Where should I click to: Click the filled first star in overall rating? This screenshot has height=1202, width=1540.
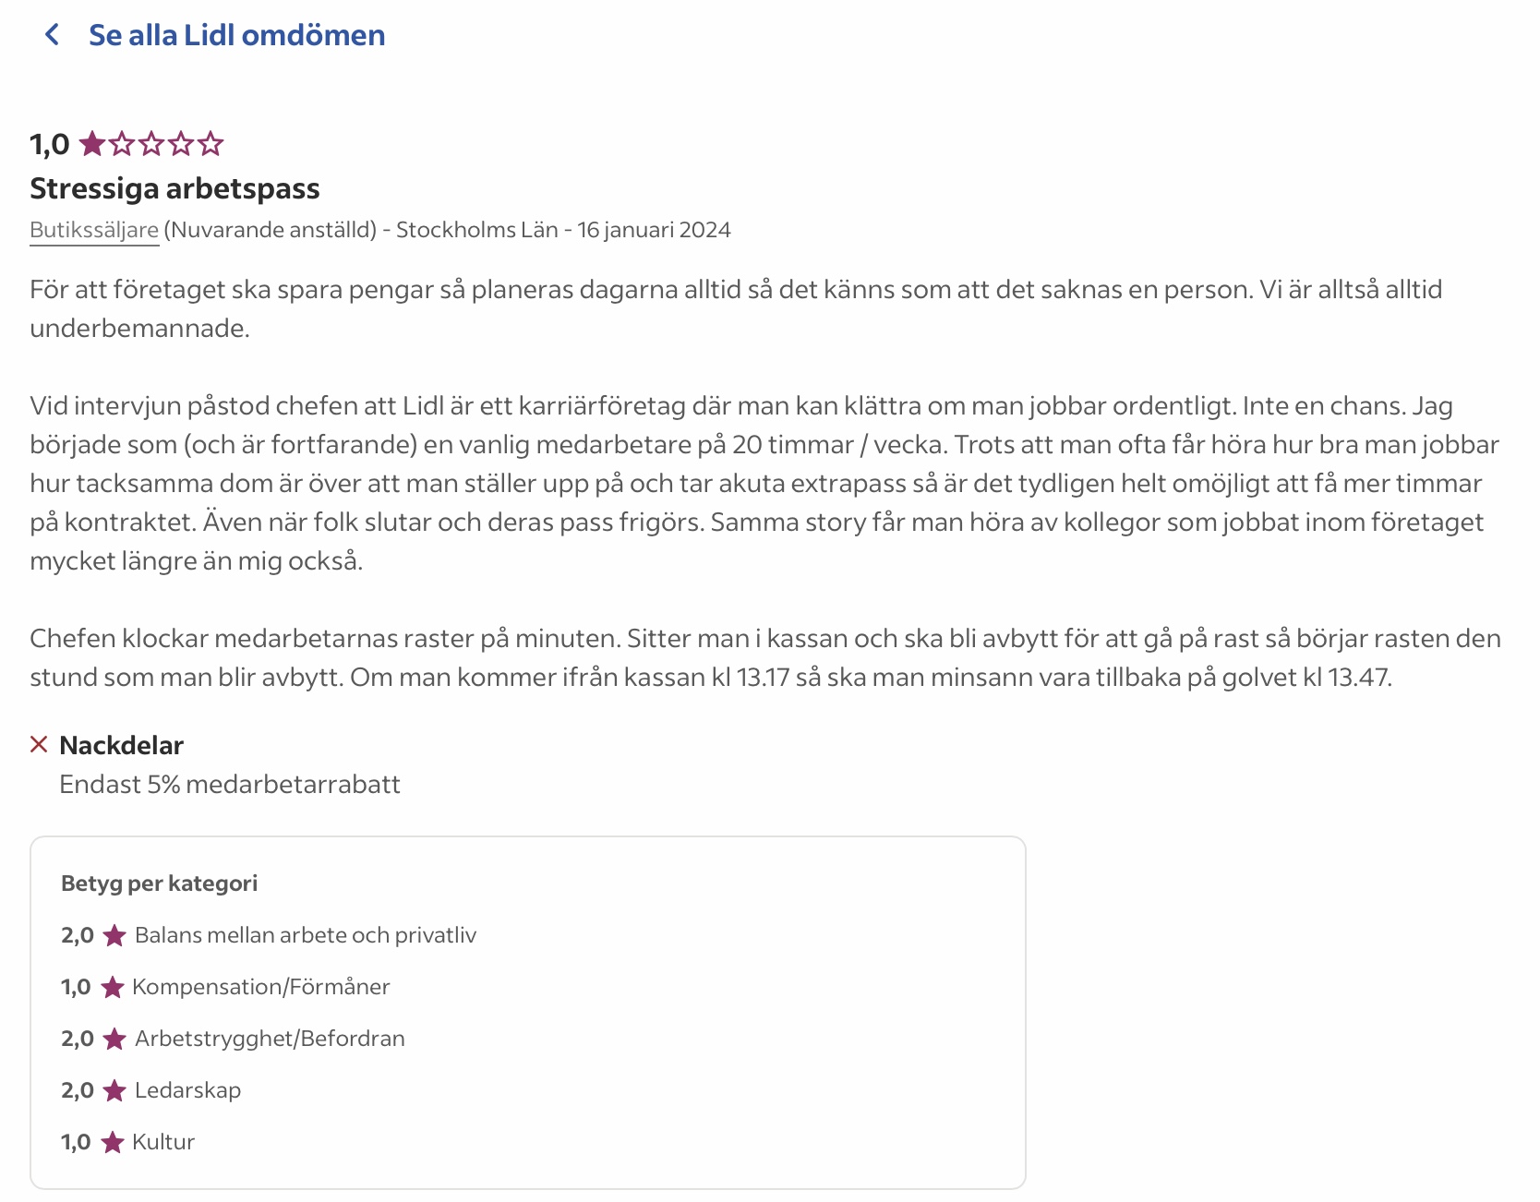pos(91,144)
